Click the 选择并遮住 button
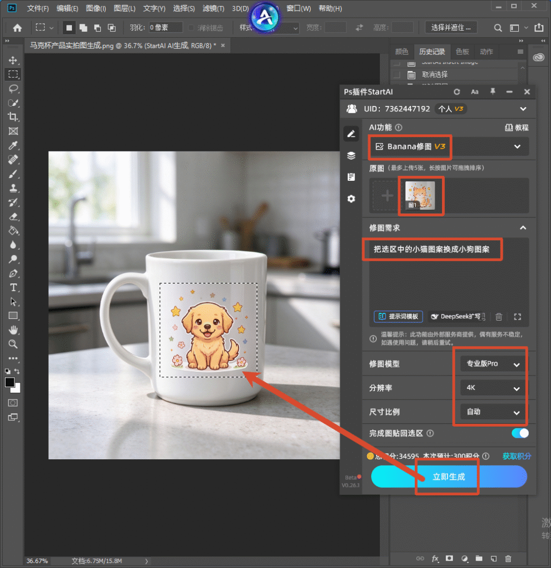This screenshot has width=551, height=568. (451, 28)
